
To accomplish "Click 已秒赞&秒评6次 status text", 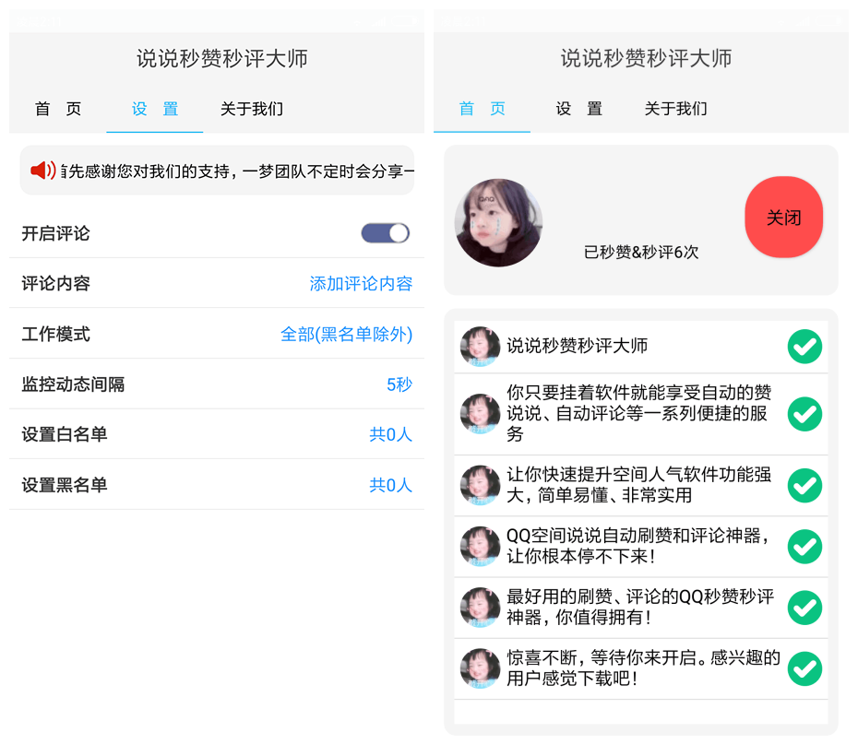I will 641,252.
